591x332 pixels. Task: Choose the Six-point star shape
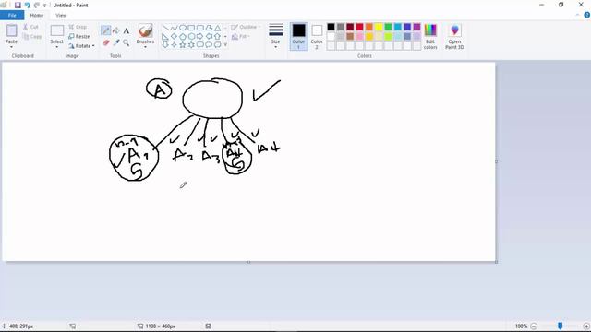pyautogui.click(x=191, y=45)
